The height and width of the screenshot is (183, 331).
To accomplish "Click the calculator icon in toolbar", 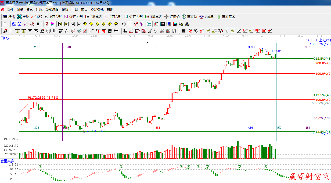I will 162,24.
